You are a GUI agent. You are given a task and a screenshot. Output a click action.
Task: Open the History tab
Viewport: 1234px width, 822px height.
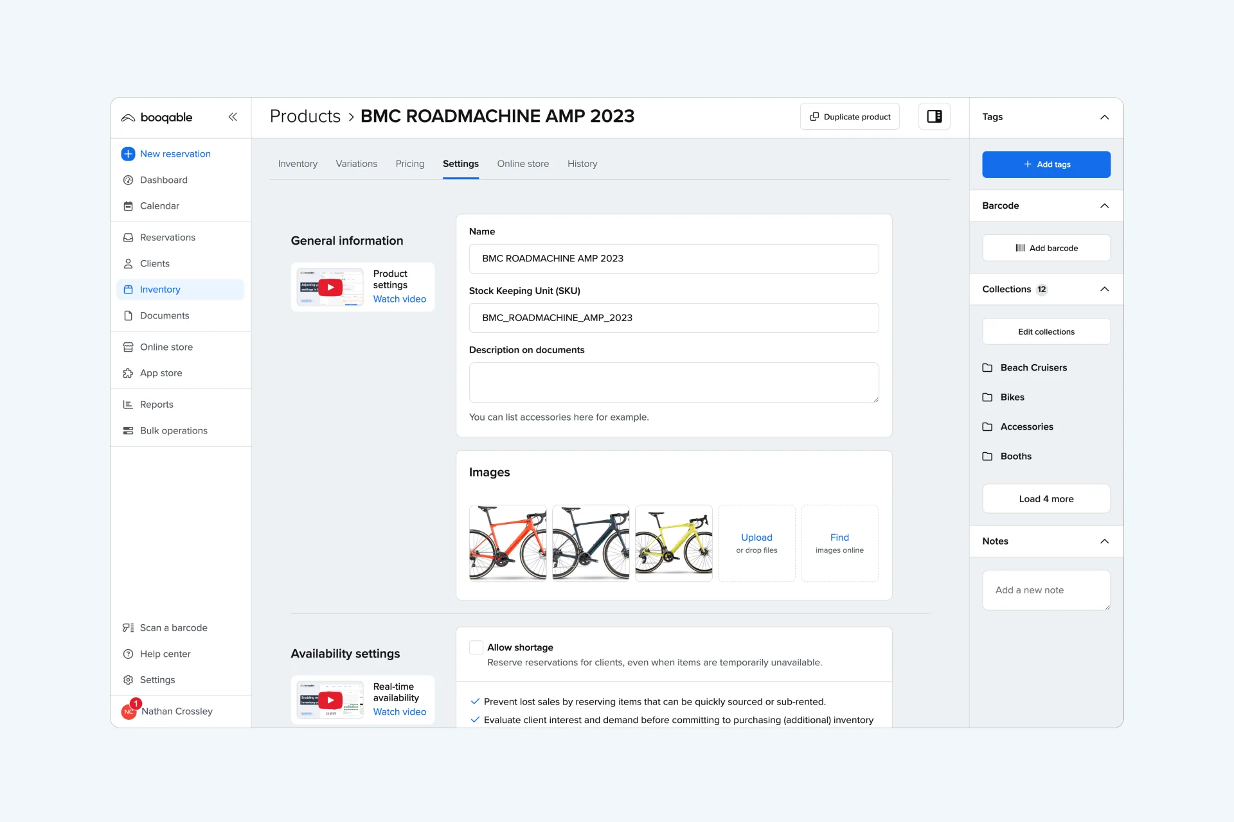coord(582,164)
